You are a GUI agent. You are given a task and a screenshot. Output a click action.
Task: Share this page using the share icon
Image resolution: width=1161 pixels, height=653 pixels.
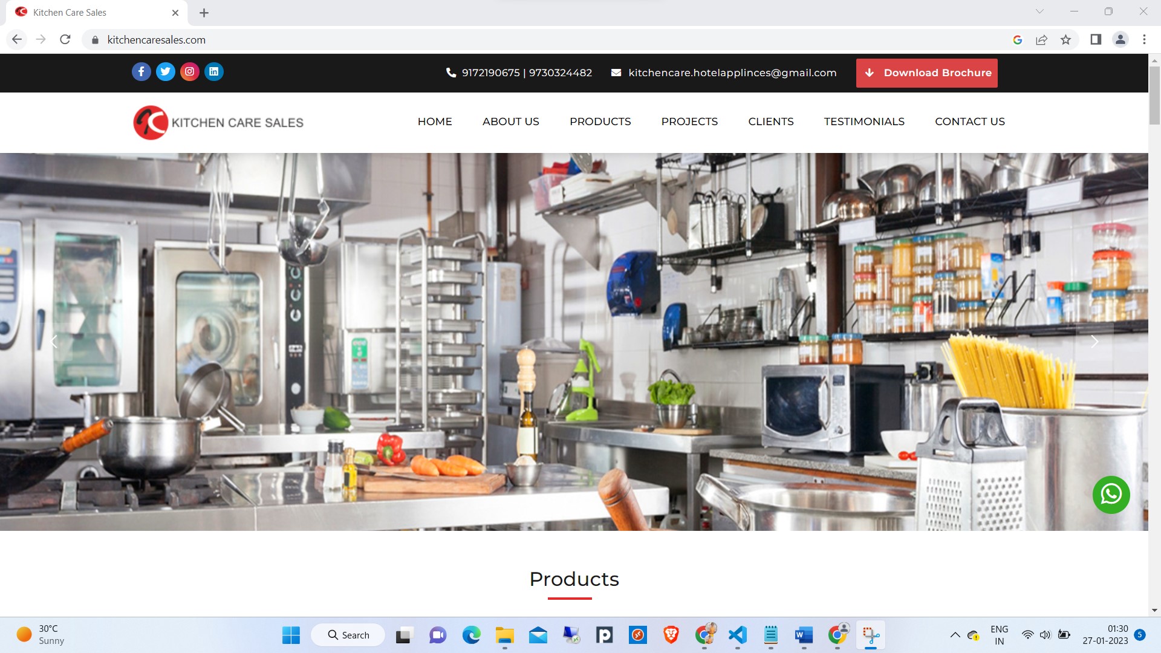[x=1041, y=39]
